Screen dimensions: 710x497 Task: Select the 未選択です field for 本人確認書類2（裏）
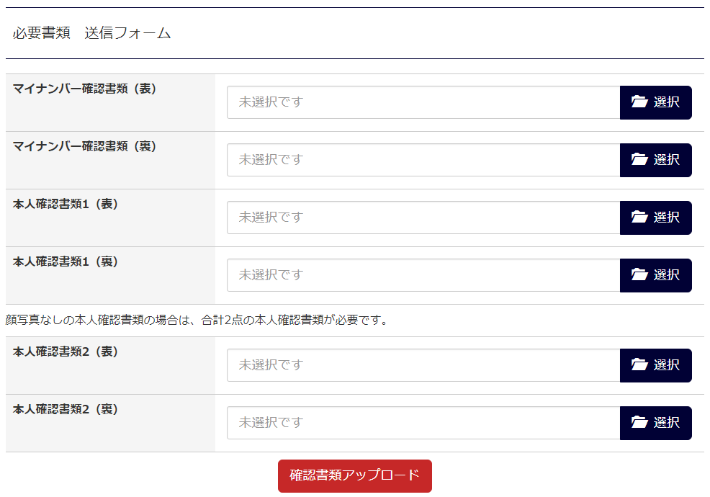[x=418, y=423]
